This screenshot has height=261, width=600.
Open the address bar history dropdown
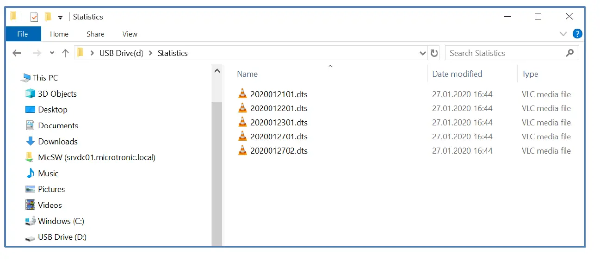click(422, 53)
